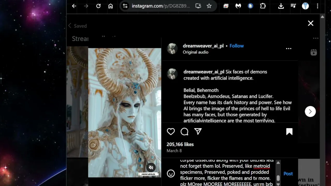This screenshot has height=186, width=331.
Task: Click the demon reel video
Action: pos(125,113)
